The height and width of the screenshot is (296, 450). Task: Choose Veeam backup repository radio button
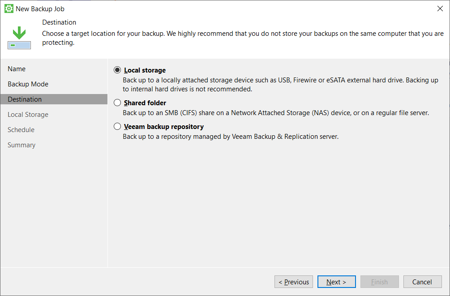[x=117, y=127]
